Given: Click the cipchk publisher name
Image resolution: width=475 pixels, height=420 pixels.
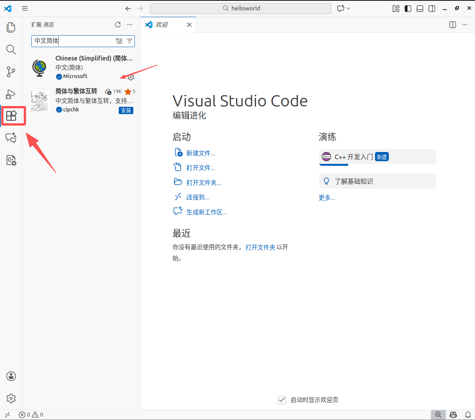Looking at the screenshot, I should (71, 109).
